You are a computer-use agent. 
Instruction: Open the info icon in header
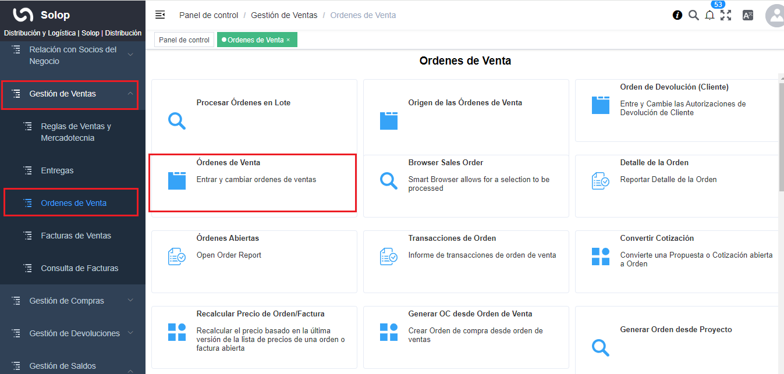(x=677, y=16)
